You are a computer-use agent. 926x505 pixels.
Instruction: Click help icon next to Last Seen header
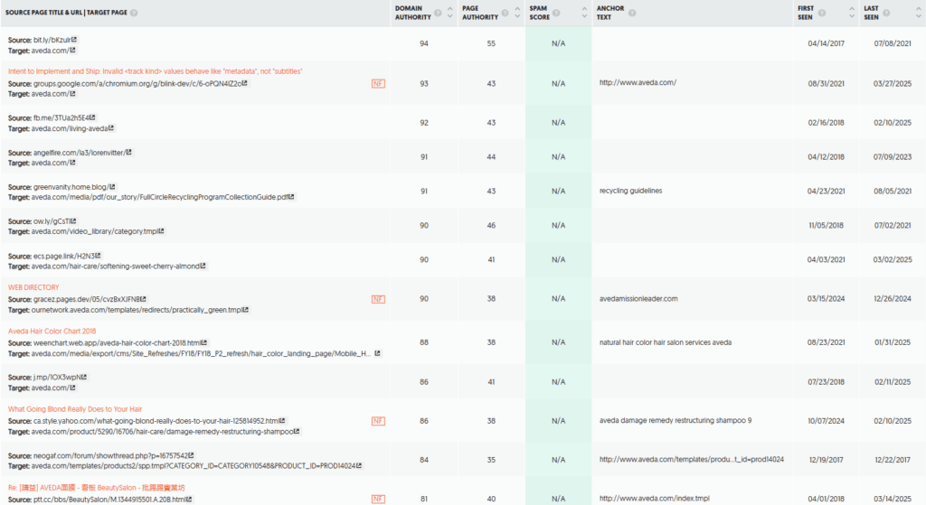[886, 13]
